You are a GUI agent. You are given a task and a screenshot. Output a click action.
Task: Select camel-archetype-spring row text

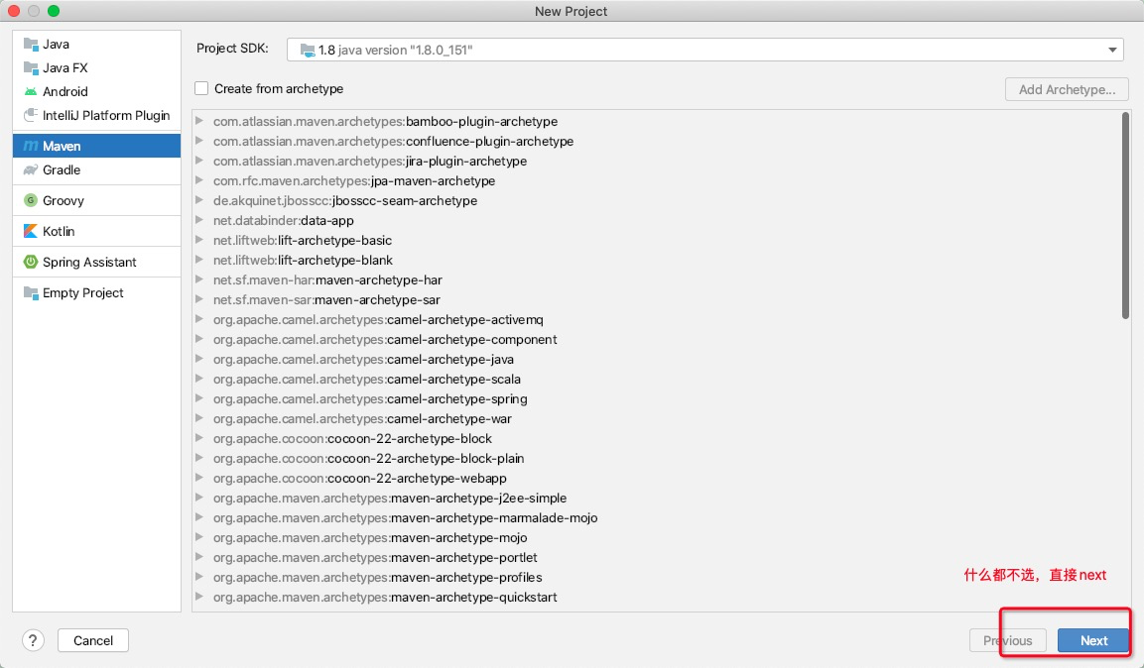[370, 398]
